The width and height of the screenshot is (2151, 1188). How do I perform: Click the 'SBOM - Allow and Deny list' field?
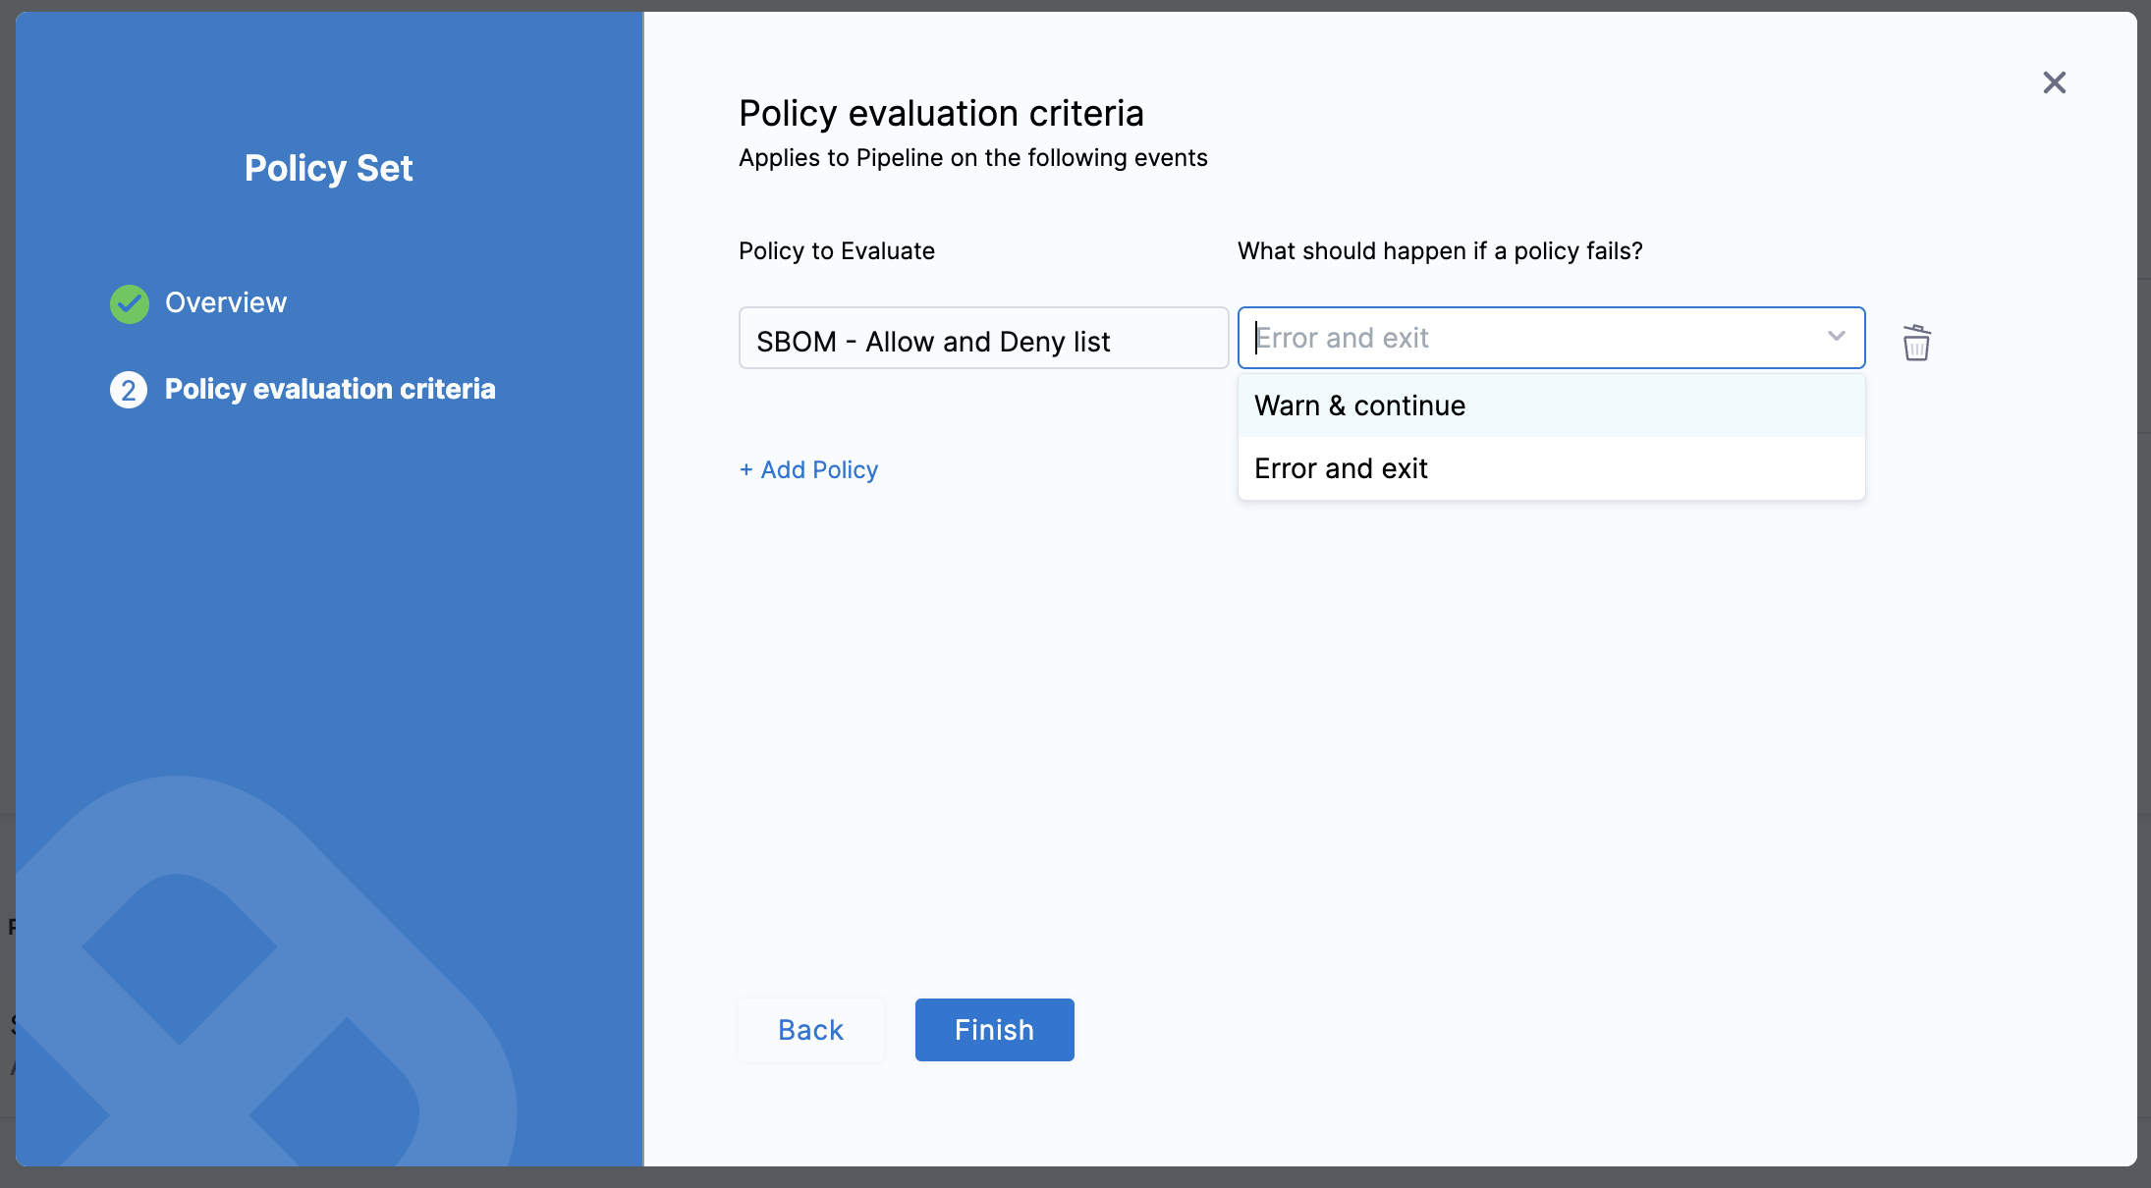982,340
